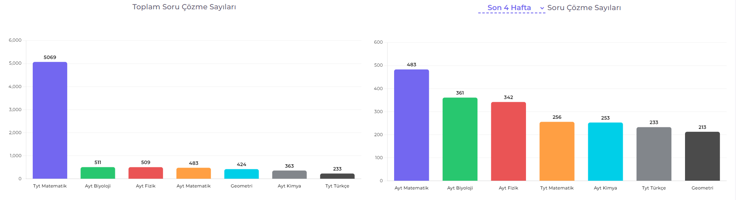Viewport: 736px width, 200px height.
Task: Click the Toplam Soru Çözme Sayıları chart title
Action: pyautogui.click(x=184, y=7)
